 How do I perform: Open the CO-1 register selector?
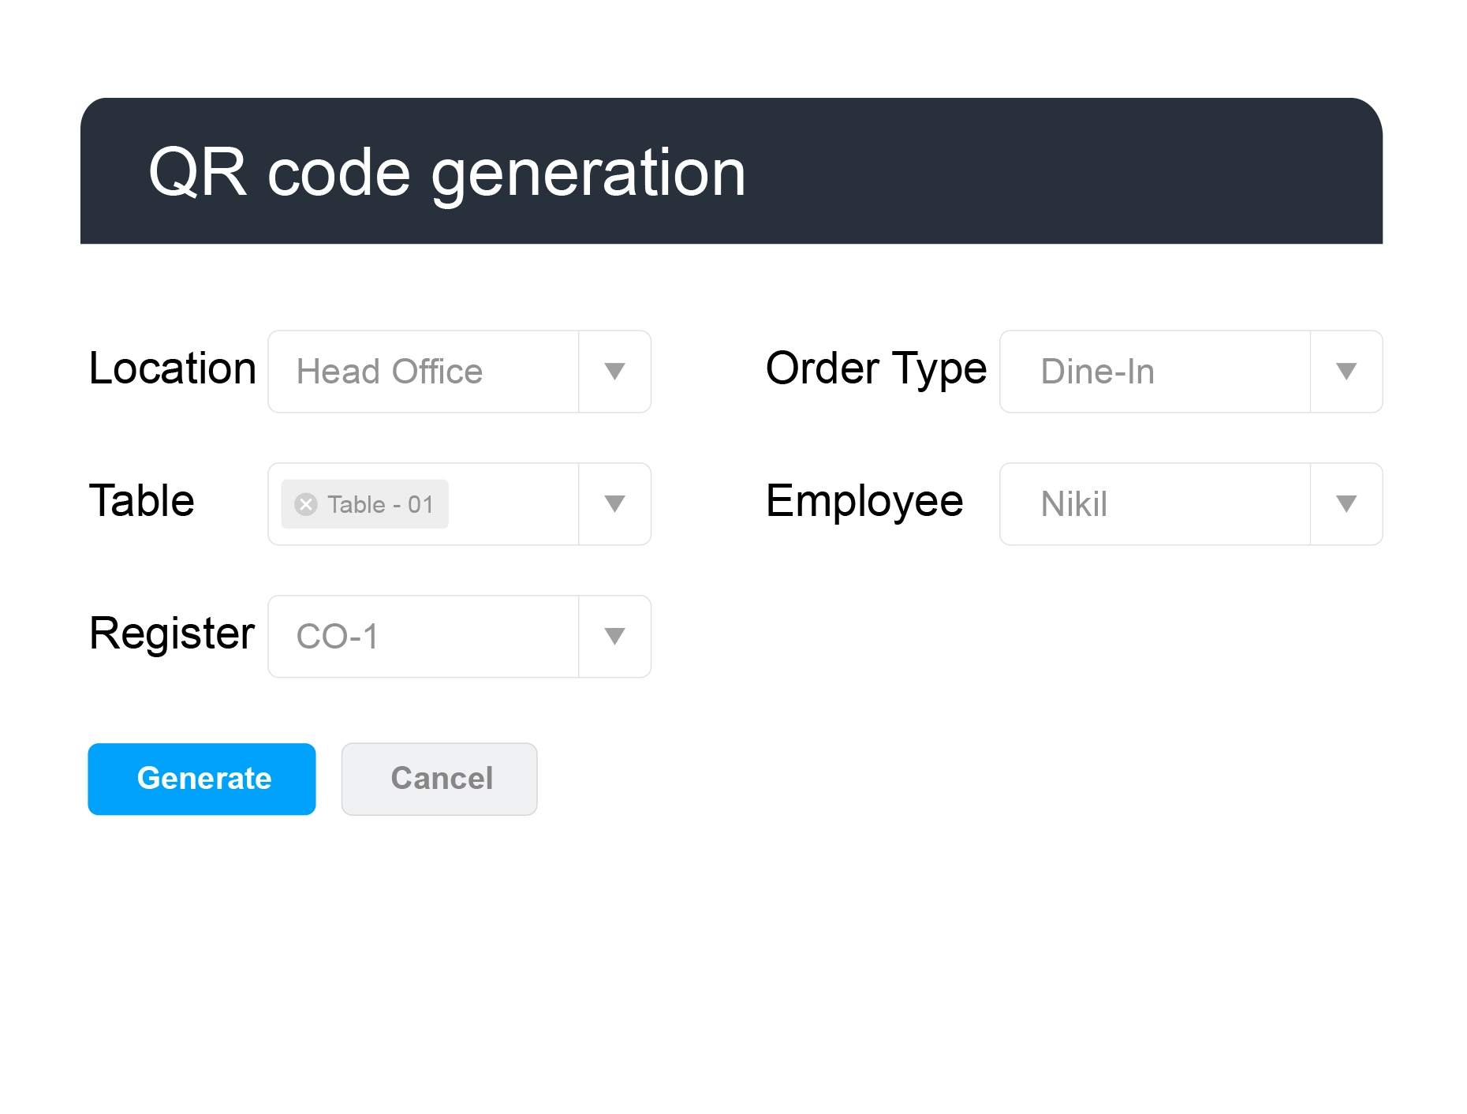pos(424,637)
